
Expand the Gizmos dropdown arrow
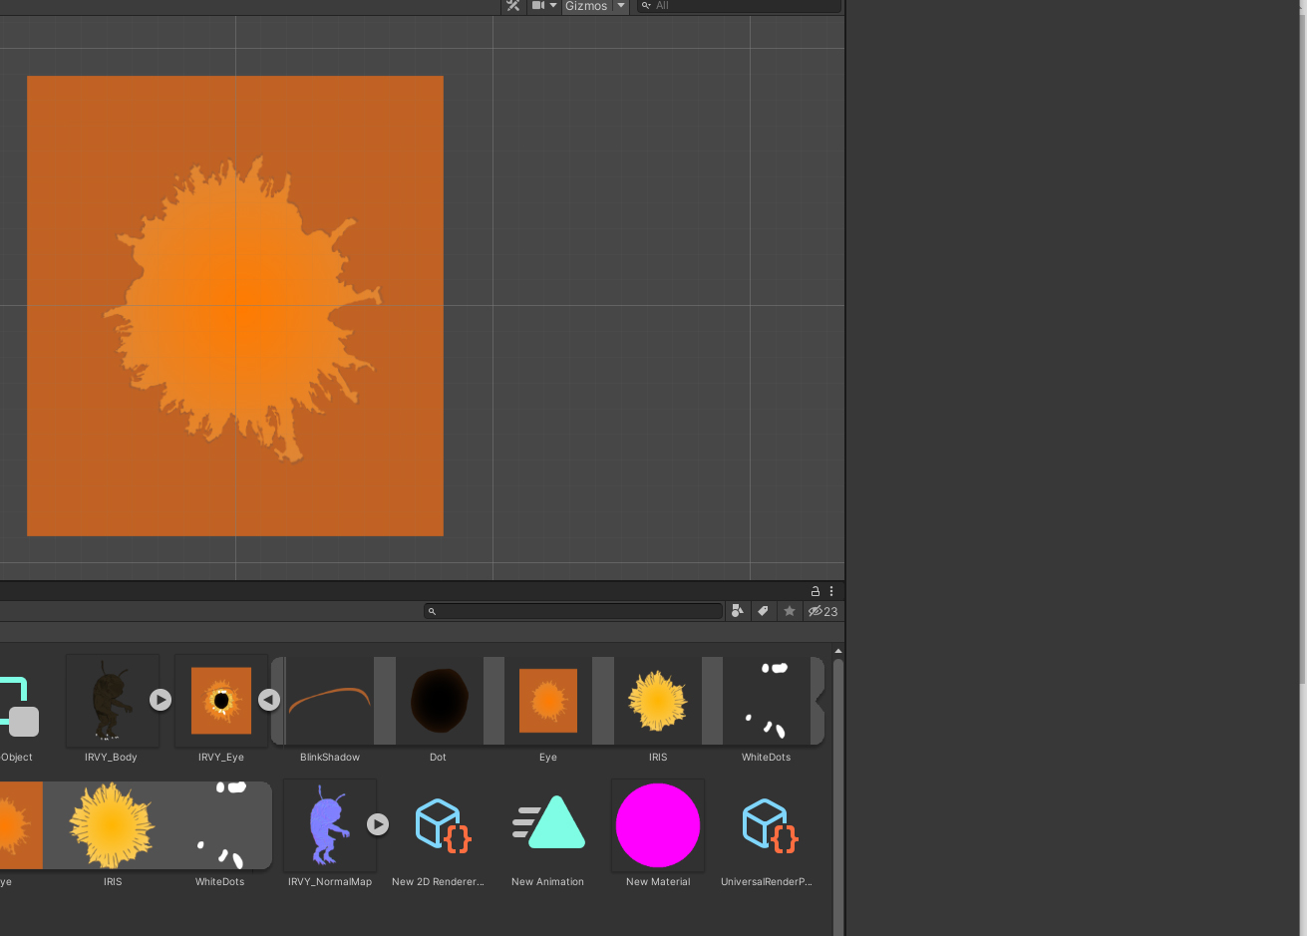tap(621, 6)
